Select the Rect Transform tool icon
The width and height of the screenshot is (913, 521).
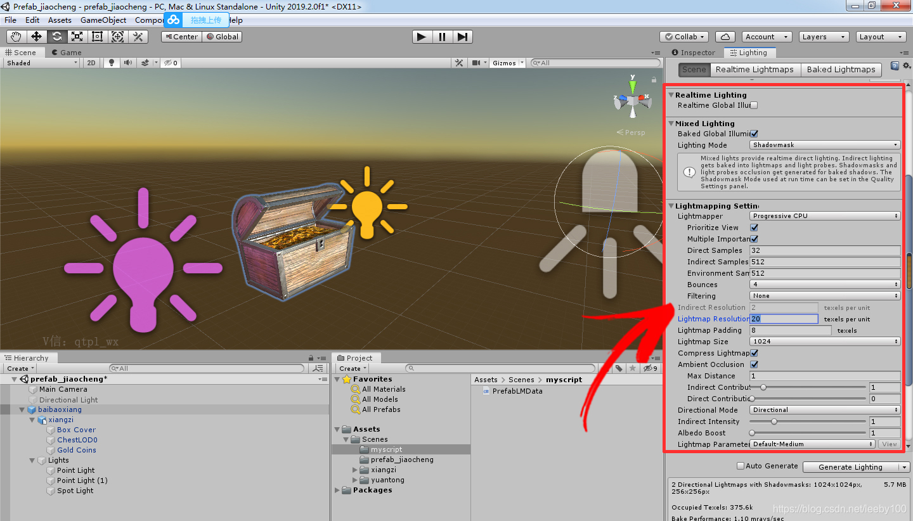pos(97,37)
